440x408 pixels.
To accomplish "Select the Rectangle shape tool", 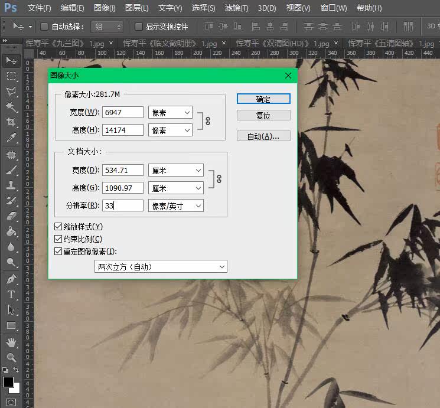I will [x=11, y=325].
